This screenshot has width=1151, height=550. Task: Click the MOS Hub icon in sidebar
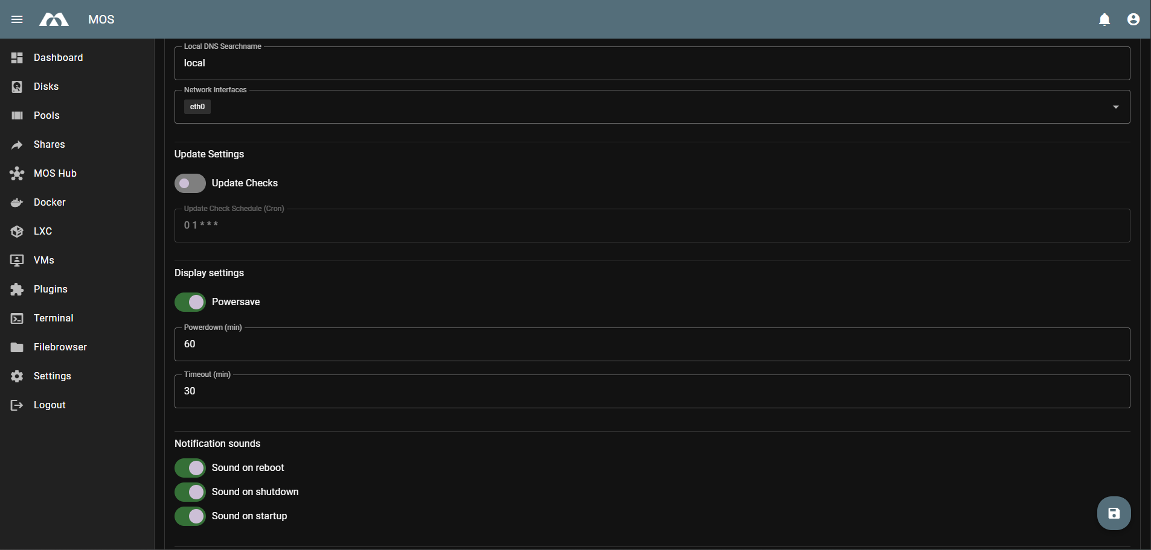click(x=17, y=174)
